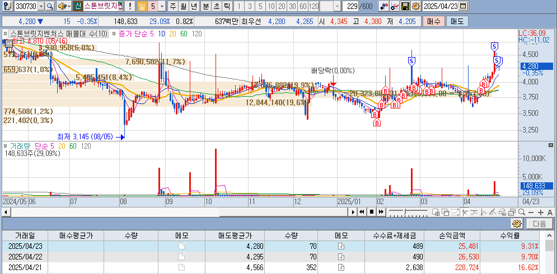Open chart settings gear in top toolbar

tap(415, 6)
